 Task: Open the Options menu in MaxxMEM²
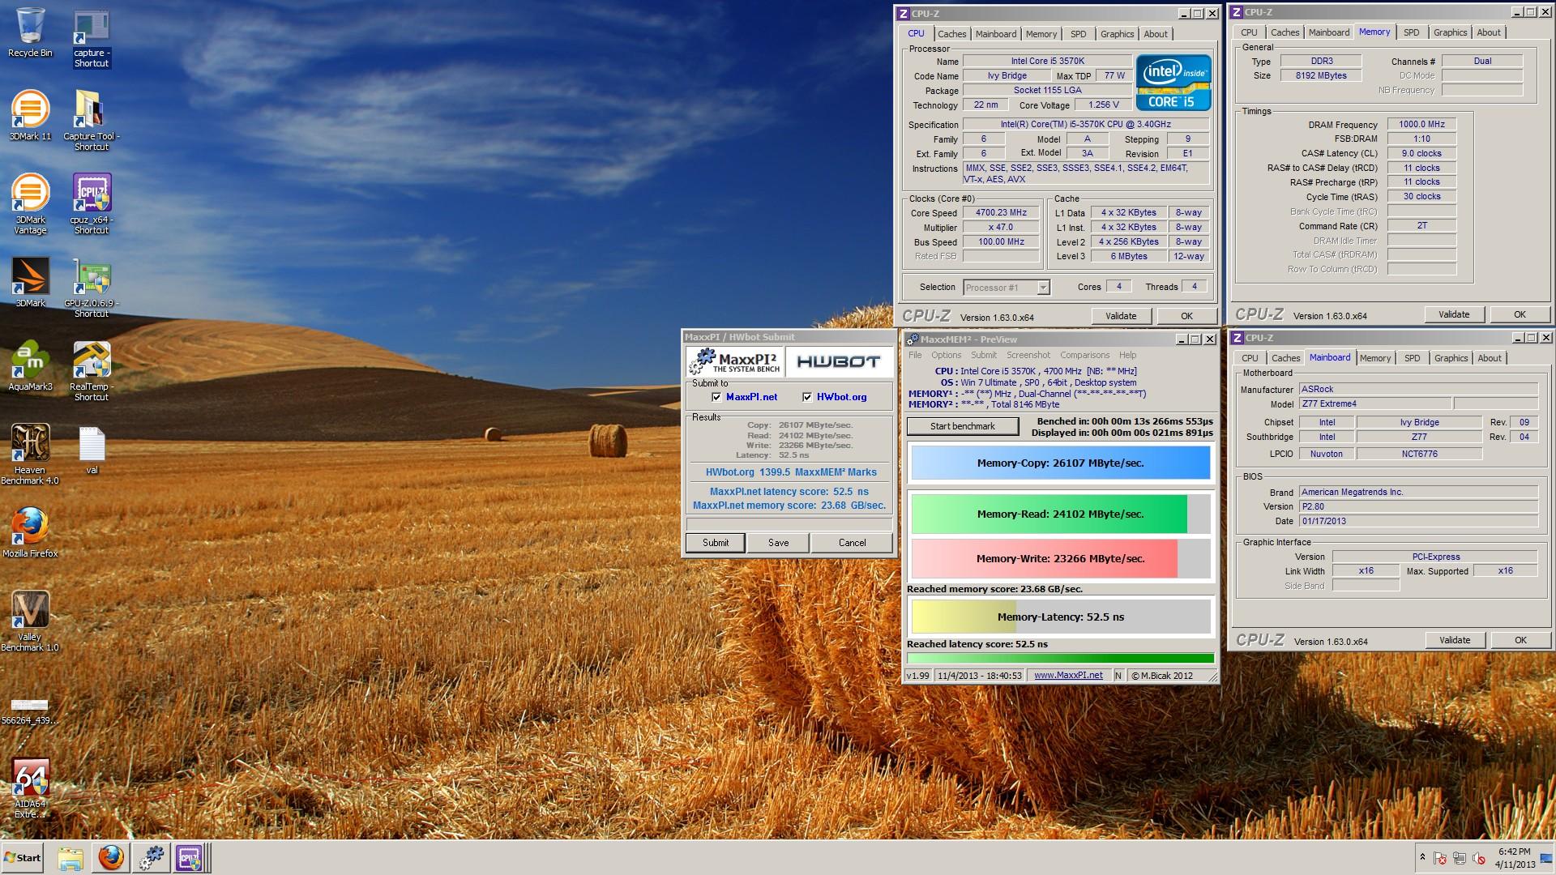(946, 355)
